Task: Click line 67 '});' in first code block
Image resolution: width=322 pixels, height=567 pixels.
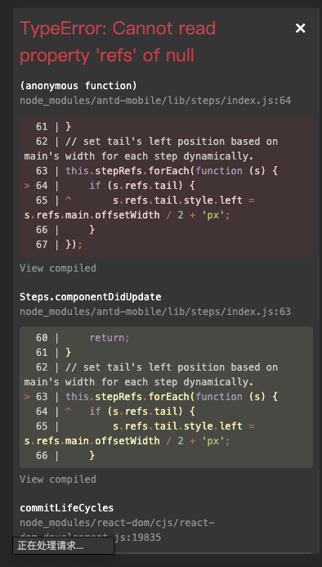Action: point(60,245)
